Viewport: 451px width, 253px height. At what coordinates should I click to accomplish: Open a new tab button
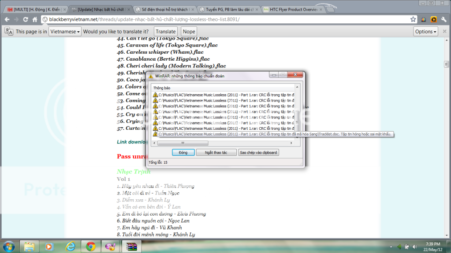(331, 10)
